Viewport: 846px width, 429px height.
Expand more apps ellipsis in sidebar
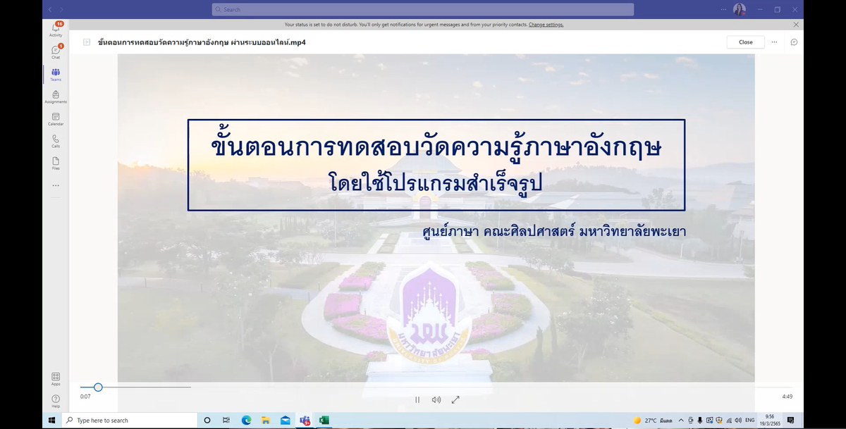pyautogui.click(x=56, y=185)
